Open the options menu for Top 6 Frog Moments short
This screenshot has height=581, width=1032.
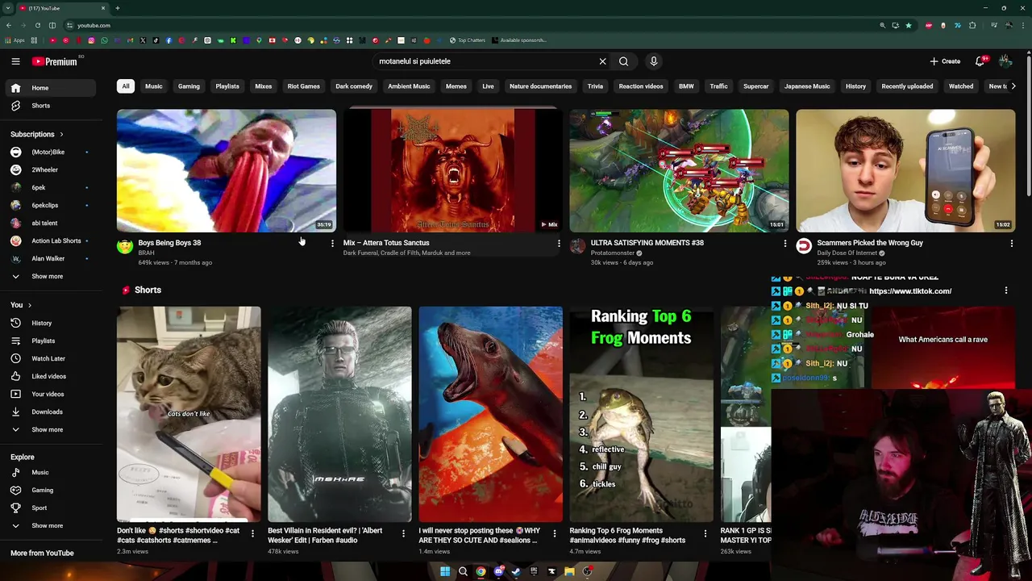point(705,533)
